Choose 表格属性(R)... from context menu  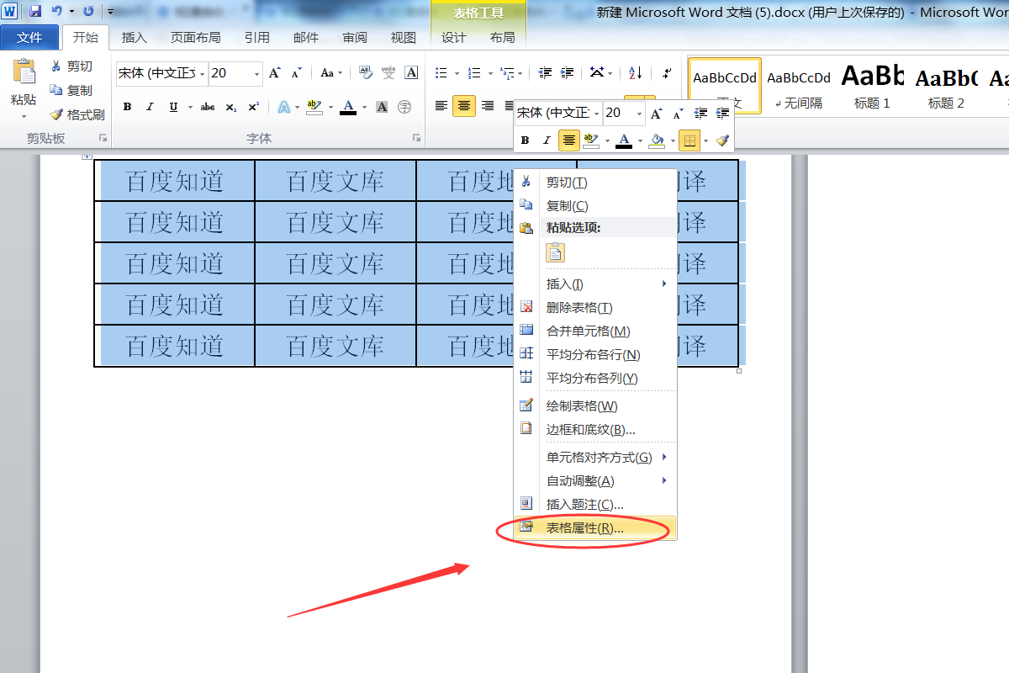[595, 528]
